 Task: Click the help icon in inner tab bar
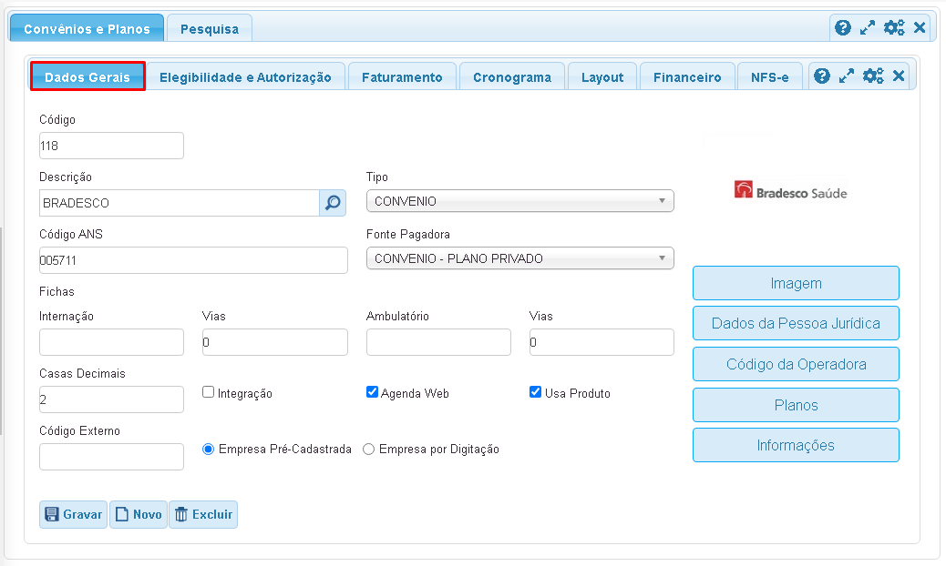click(822, 76)
